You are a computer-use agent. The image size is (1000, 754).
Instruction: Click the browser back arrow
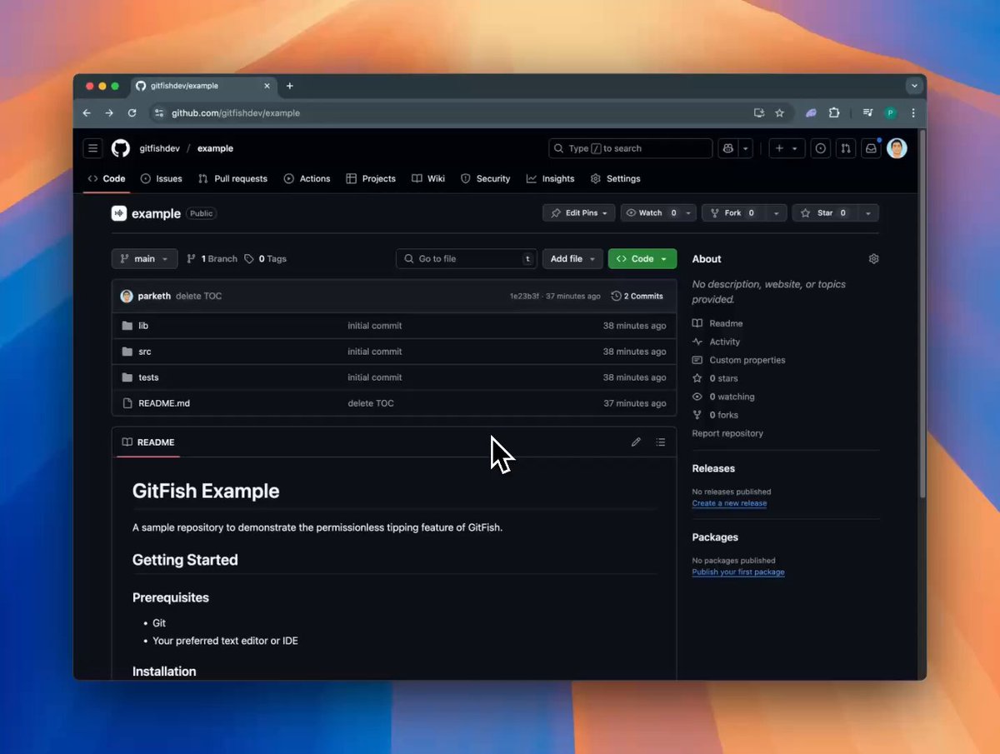click(87, 112)
